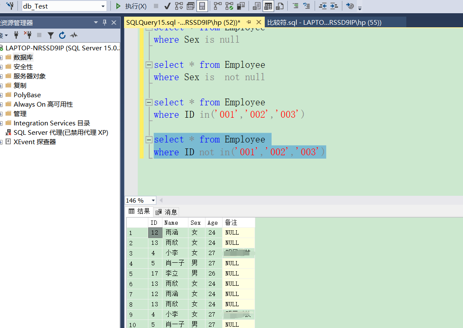Click the Decrease Indent icon
This screenshot has height=328, width=463.
pos(323,6)
